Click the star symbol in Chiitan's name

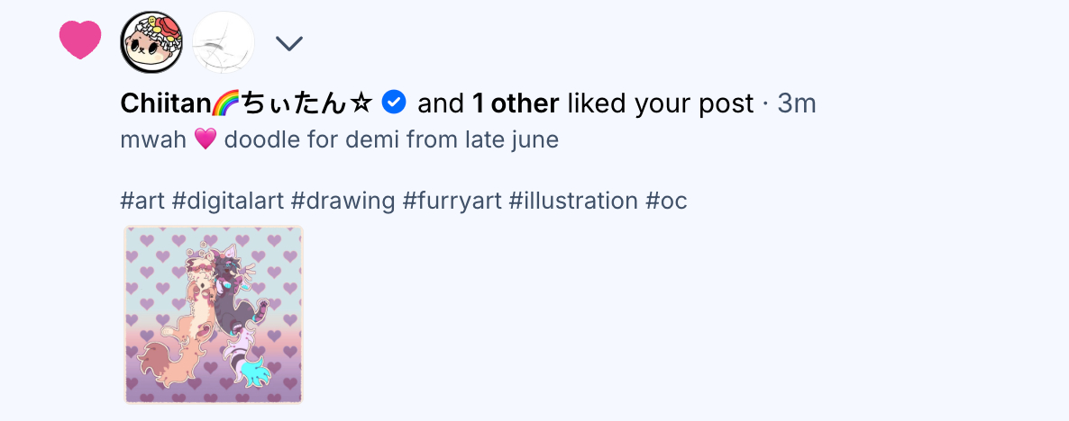[x=361, y=104]
